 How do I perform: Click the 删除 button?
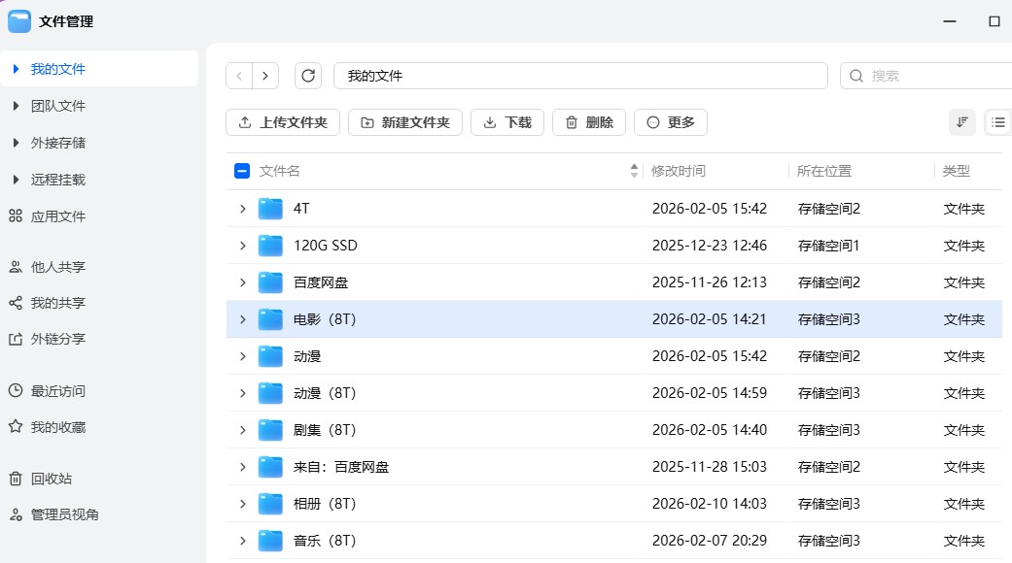pos(589,122)
